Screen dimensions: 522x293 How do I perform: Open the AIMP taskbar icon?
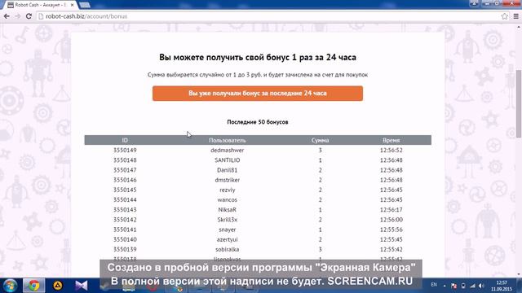tap(58, 286)
